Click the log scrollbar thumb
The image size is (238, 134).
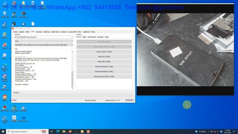pos(72,79)
